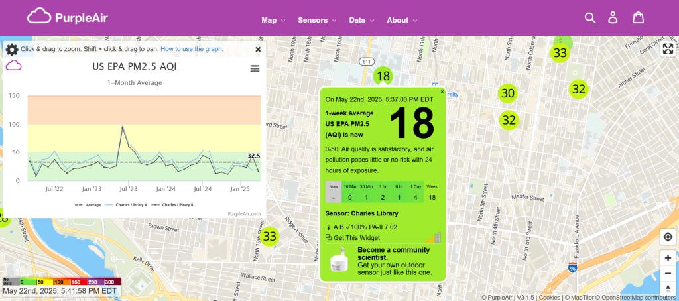Zoom in the map with plus
Viewport: 679px width, 301px height.
(668, 258)
